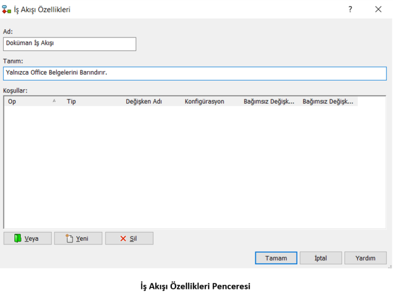
Task: Click the last Bağımsız Değişk... column header
Action: pos(328,102)
